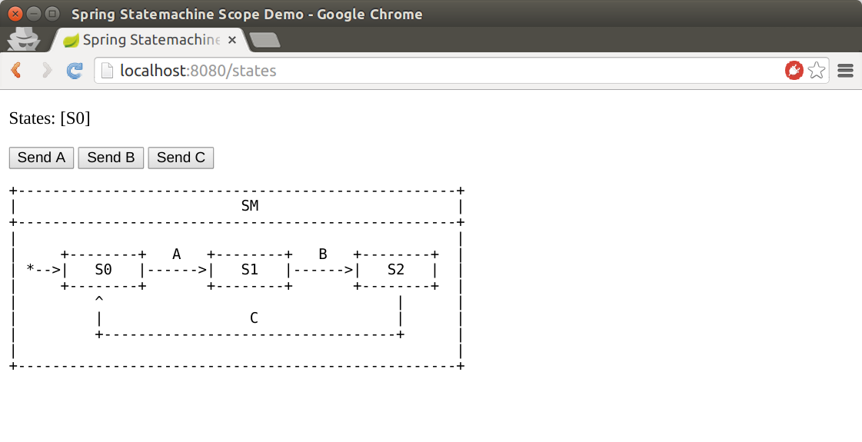The image size is (862, 442).
Task: Click the browser back arrow
Action: tap(16, 71)
